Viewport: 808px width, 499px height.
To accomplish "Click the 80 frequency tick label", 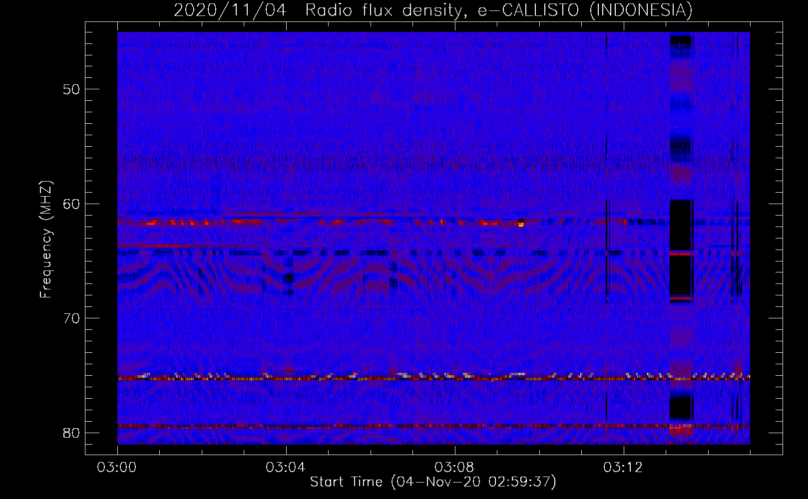I will point(71,433).
